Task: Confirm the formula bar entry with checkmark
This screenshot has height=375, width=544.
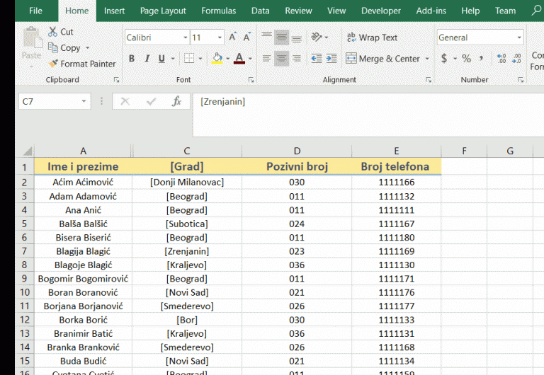Action: [151, 101]
